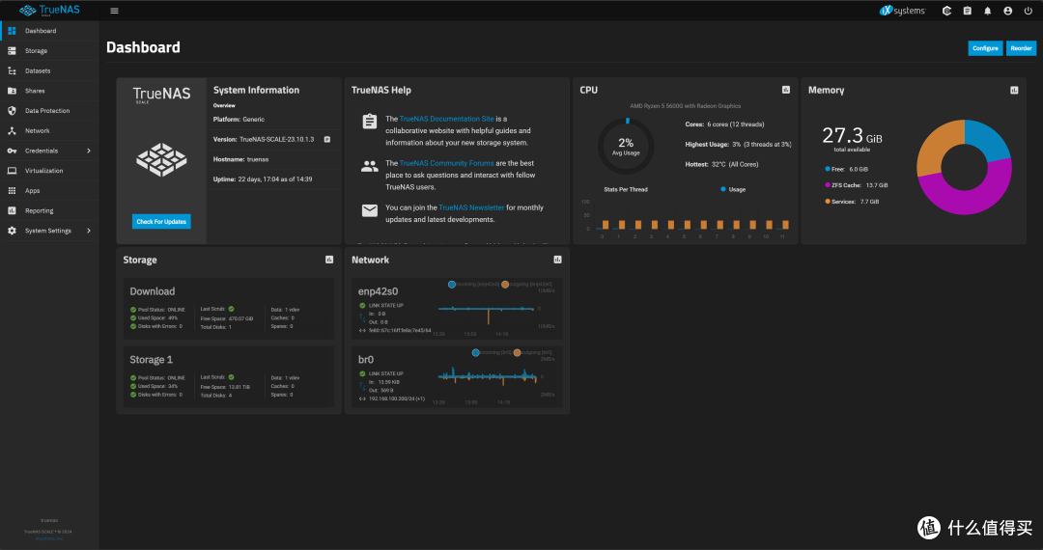Open the iXsystems logo link
This screenshot has height=550, width=1043.
coord(903,11)
